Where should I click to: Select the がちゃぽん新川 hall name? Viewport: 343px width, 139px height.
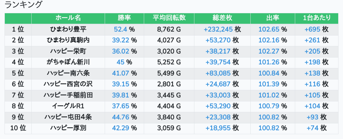coord(68,62)
